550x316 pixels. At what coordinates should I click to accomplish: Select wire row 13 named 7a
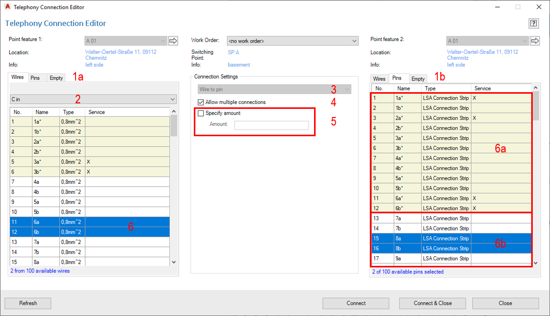(90, 242)
